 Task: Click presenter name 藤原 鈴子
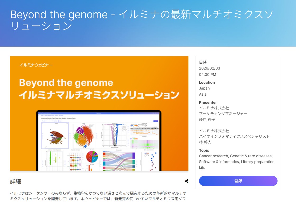pyautogui.click(x=207, y=120)
